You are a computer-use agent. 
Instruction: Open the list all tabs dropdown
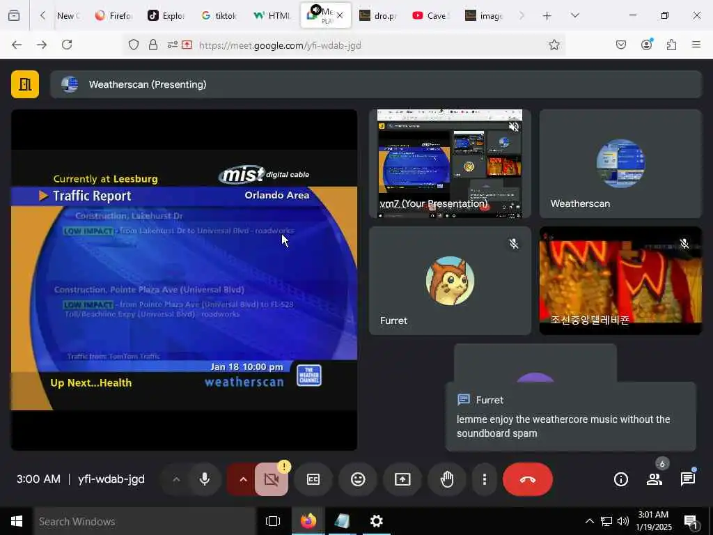(x=574, y=15)
